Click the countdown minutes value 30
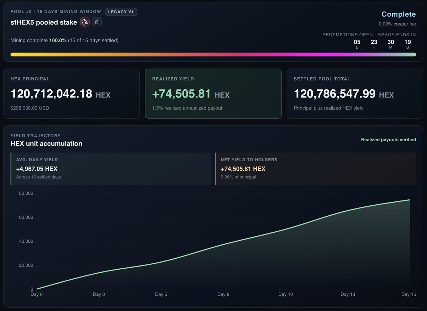The image size is (427, 311). pos(391,42)
